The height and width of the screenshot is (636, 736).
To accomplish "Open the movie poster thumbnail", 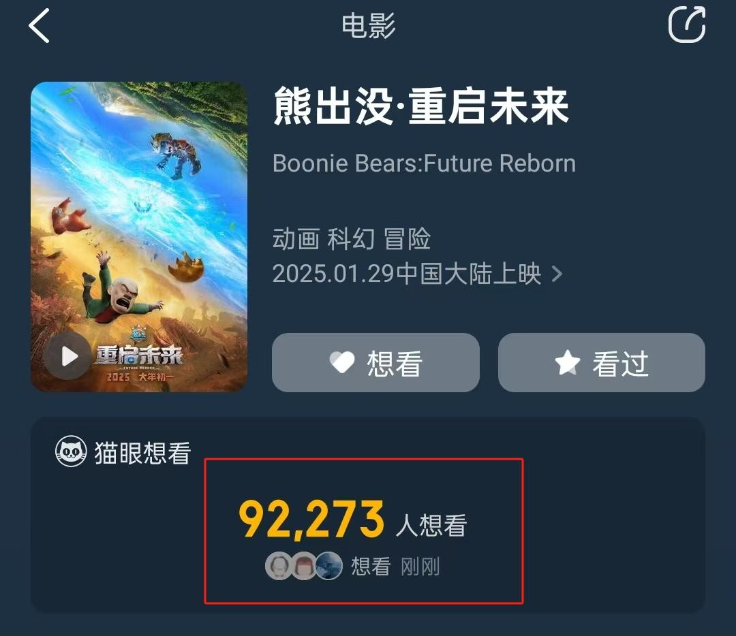I will click(139, 237).
